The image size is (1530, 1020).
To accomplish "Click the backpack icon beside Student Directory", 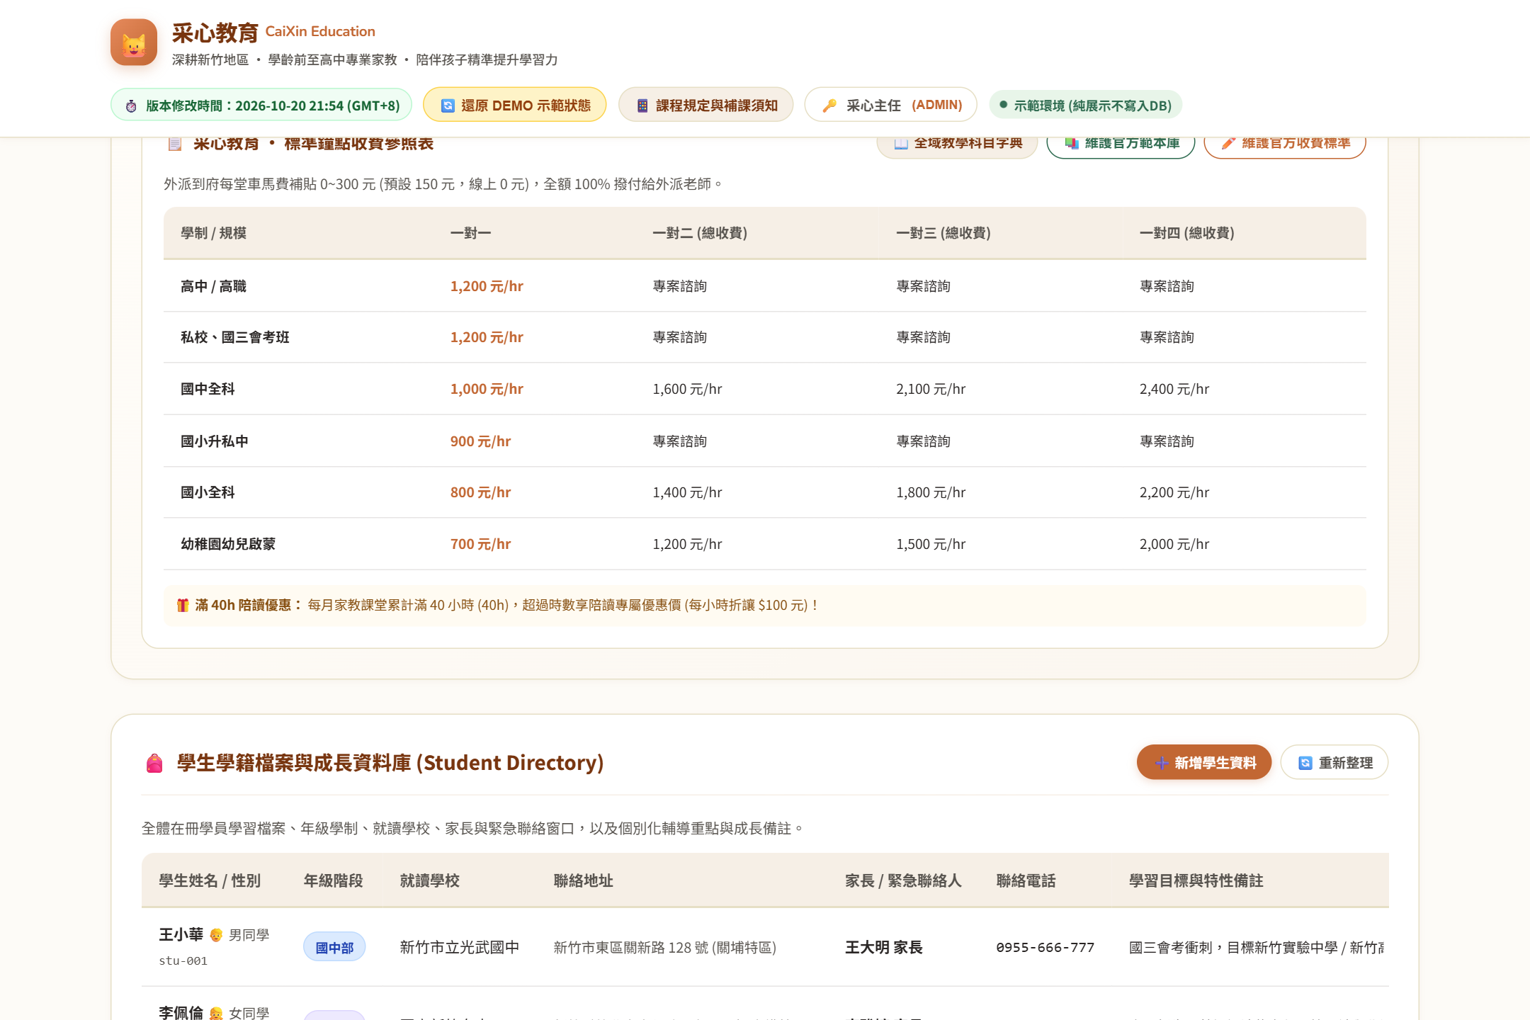I will click(x=154, y=763).
